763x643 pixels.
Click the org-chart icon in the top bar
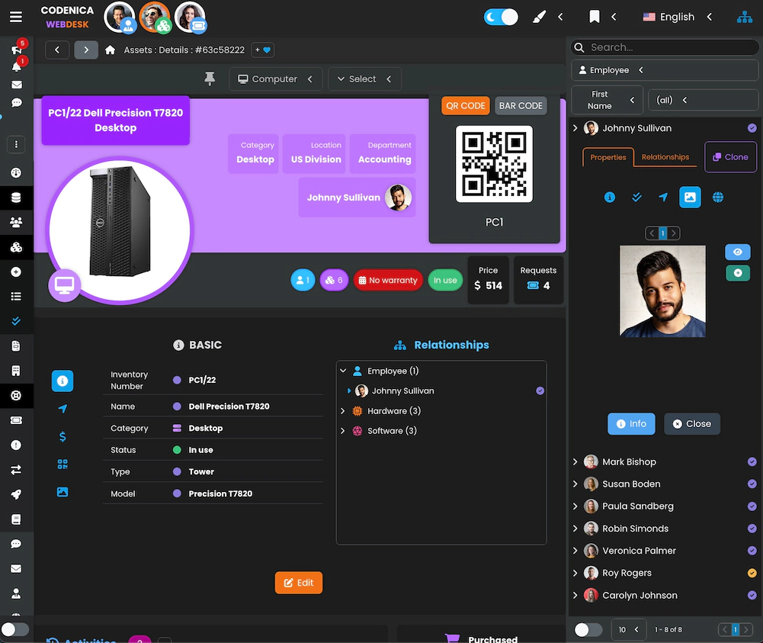(x=744, y=17)
